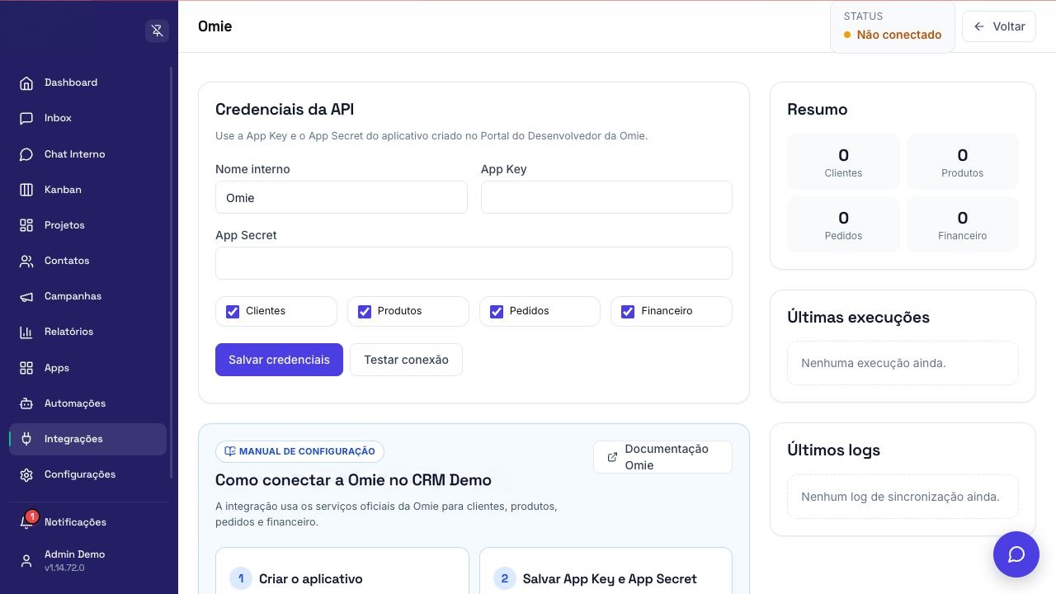
Task: Click the Manual de Configuração badge
Action: coord(299,451)
